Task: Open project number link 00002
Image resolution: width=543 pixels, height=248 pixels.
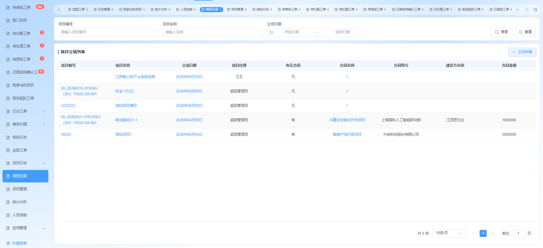Action: click(66, 135)
